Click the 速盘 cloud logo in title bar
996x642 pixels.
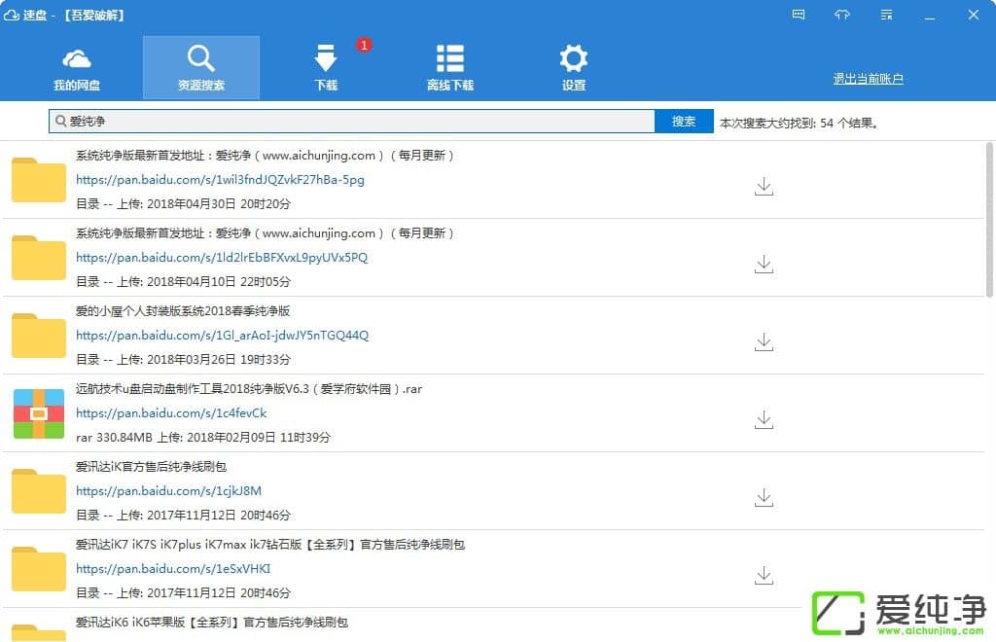click(x=12, y=15)
